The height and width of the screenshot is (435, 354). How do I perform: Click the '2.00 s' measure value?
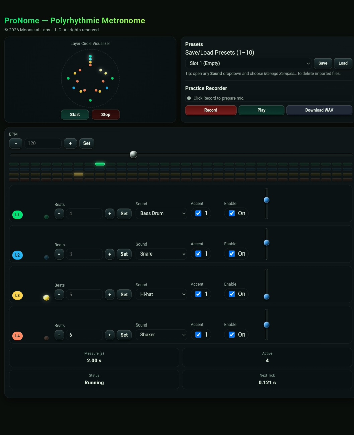(94, 361)
